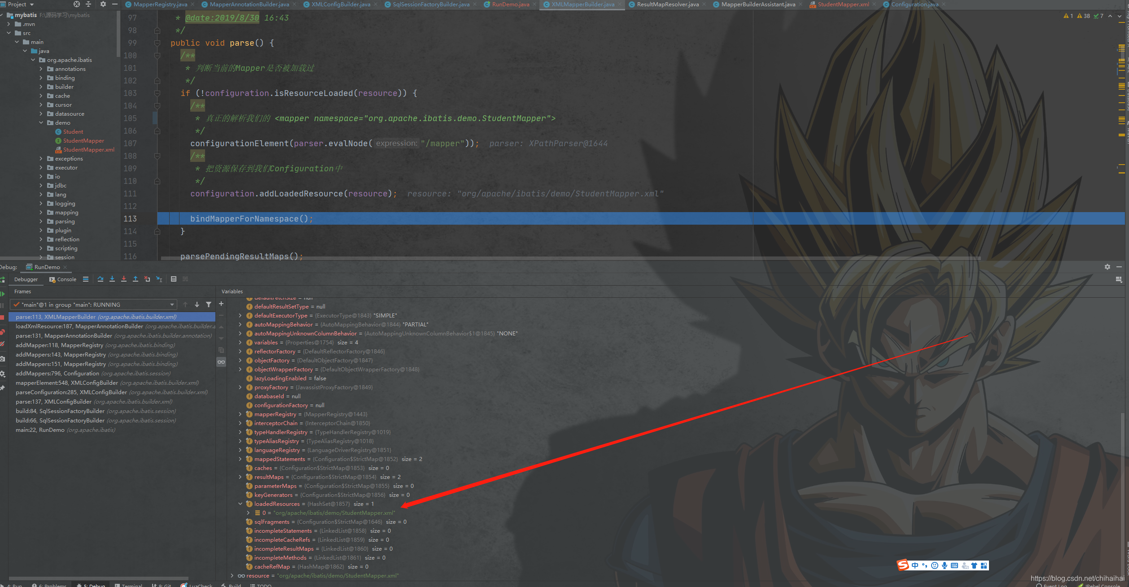
Task: Switch to MapperRegistry.java editor tab
Action: pyautogui.click(x=160, y=4)
